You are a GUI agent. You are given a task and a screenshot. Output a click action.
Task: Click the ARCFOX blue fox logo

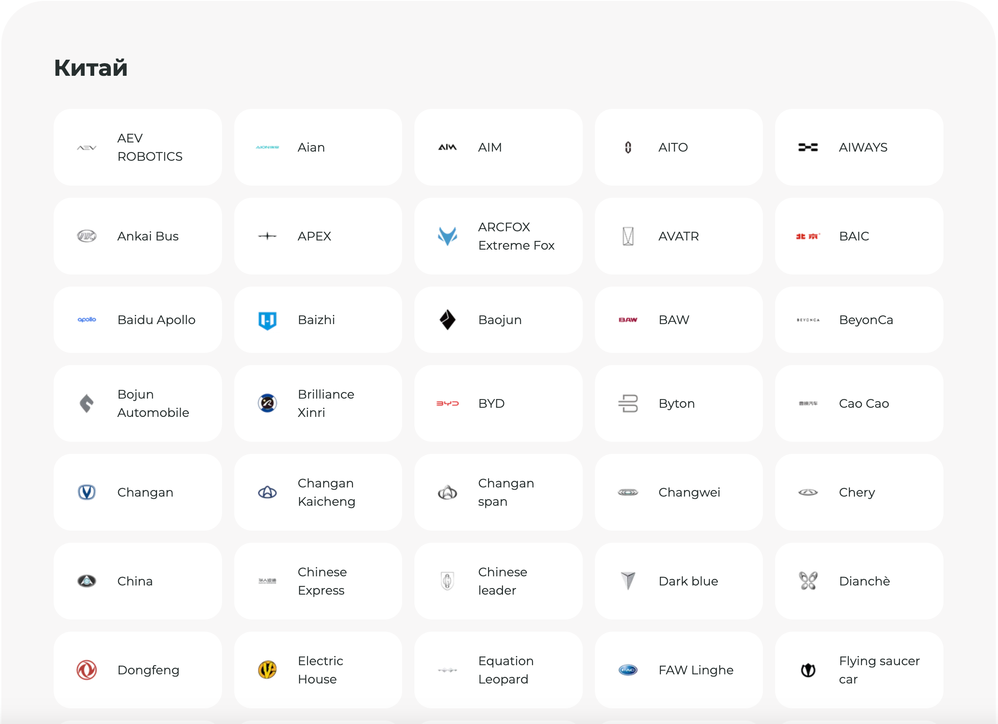pyautogui.click(x=447, y=236)
